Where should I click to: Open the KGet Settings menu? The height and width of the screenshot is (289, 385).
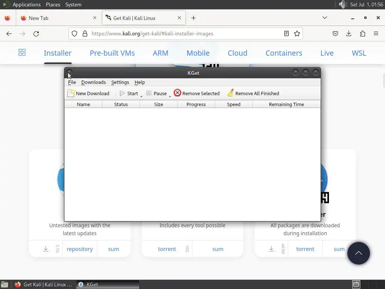[x=120, y=82]
